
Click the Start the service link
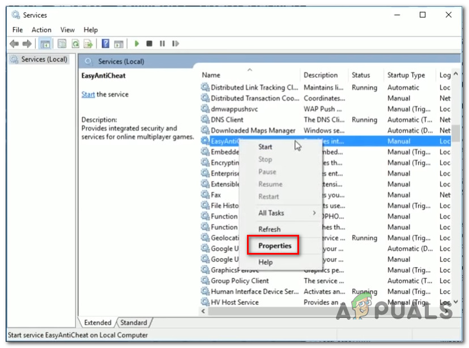click(x=88, y=94)
